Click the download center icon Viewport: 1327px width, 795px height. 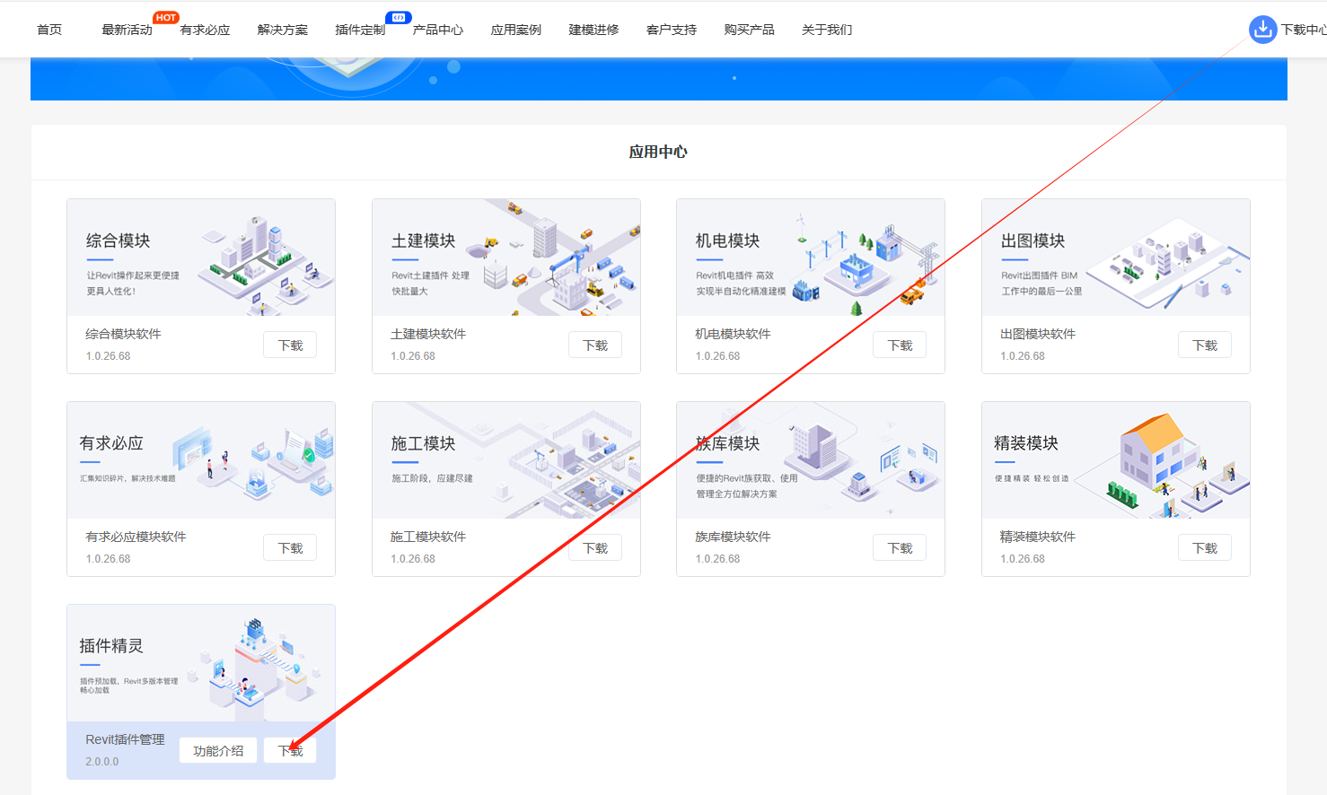pyautogui.click(x=1262, y=30)
